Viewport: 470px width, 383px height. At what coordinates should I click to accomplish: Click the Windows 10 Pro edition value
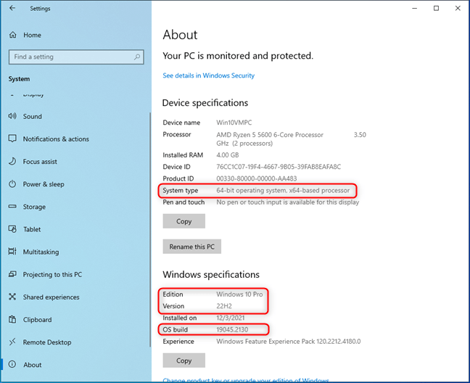click(x=239, y=295)
